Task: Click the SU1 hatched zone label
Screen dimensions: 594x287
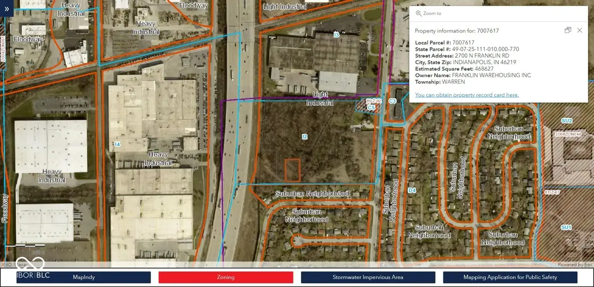Action: tap(566, 227)
